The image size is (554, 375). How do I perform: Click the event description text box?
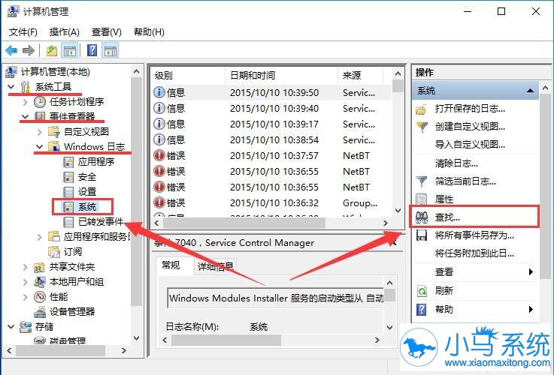tap(277, 298)
